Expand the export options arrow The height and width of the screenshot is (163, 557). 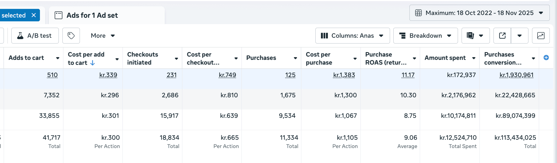pyautogui.click(x=520, y=36)
